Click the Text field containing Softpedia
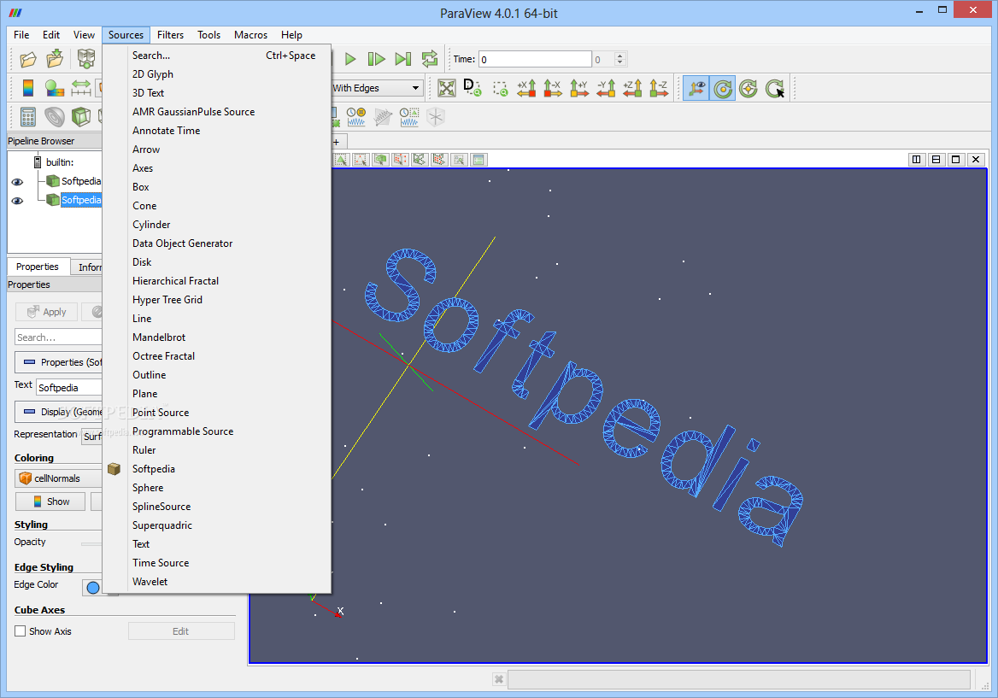Image resolution: width=998 pixels, height=698 pixels. click(x=68, y=388)
